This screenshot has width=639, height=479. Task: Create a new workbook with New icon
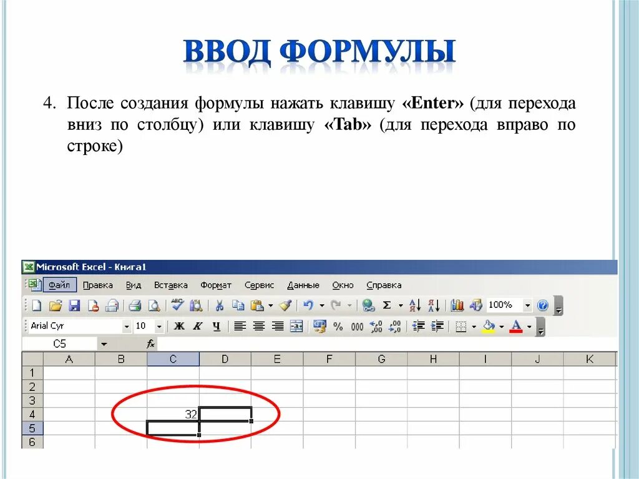pos(37,305)
